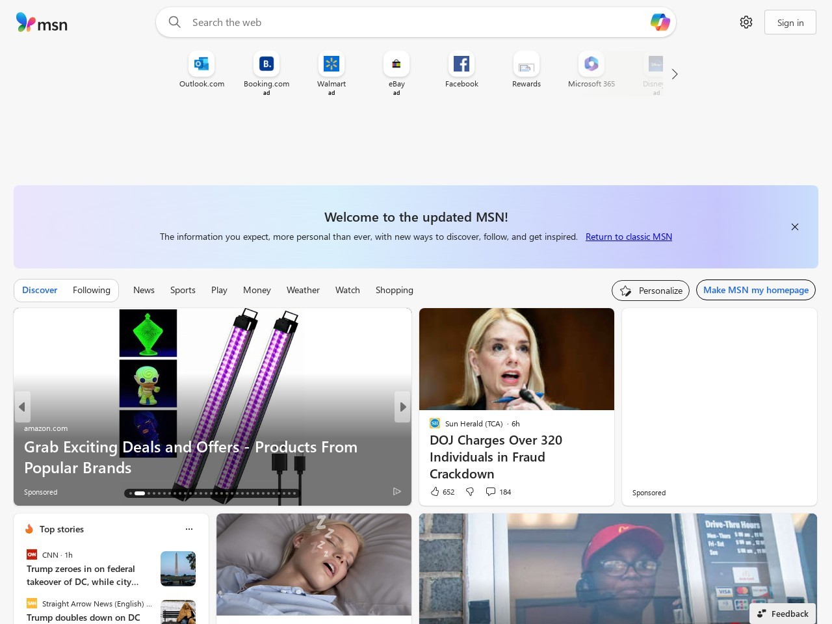
Task: Open the Microsoft 365 shortcut icon
Action: (591, 64)
